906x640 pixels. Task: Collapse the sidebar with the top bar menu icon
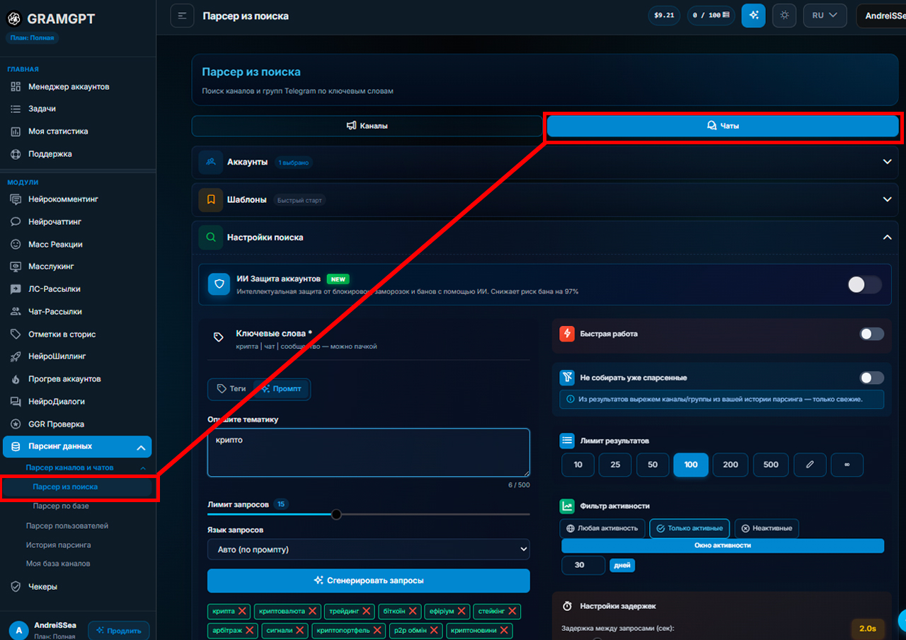click(x=182, y=16)
